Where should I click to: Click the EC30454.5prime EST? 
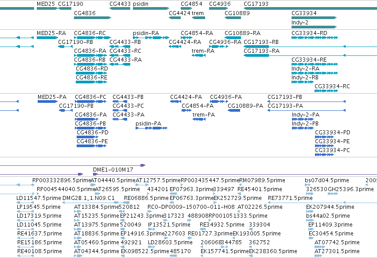point(331,234)
